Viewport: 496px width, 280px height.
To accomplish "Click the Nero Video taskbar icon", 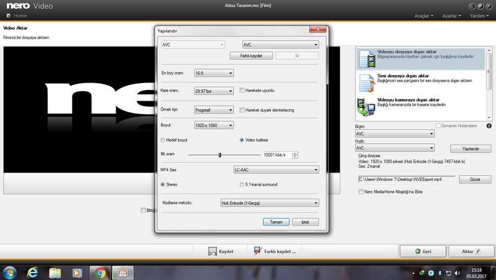I will click(x=123, y=273).
